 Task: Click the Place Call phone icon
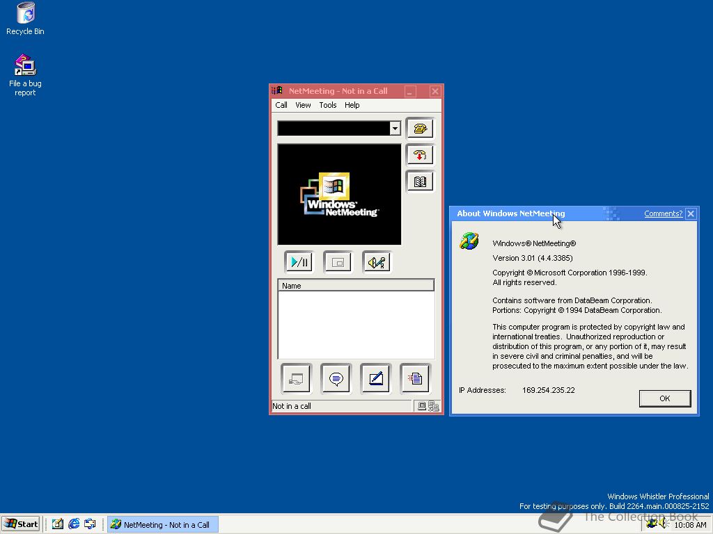click(x=420, y=129)
